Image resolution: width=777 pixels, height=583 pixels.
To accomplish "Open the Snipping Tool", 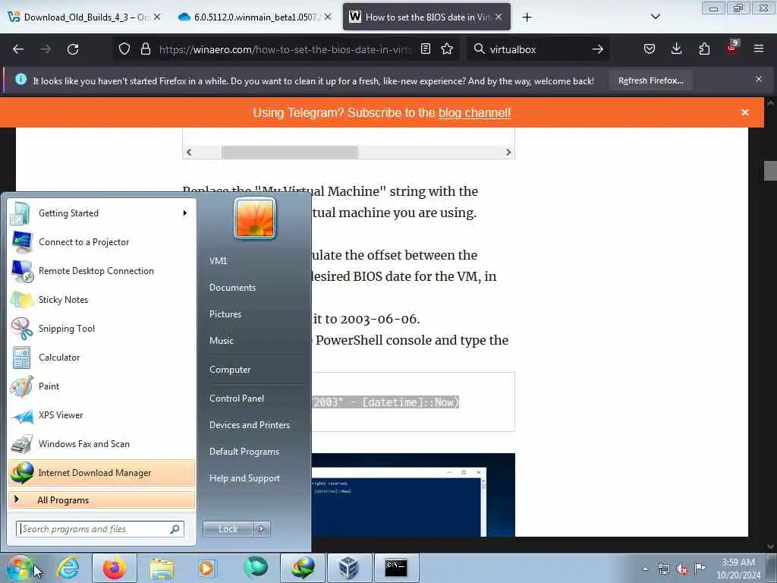I will pos(101,328).
